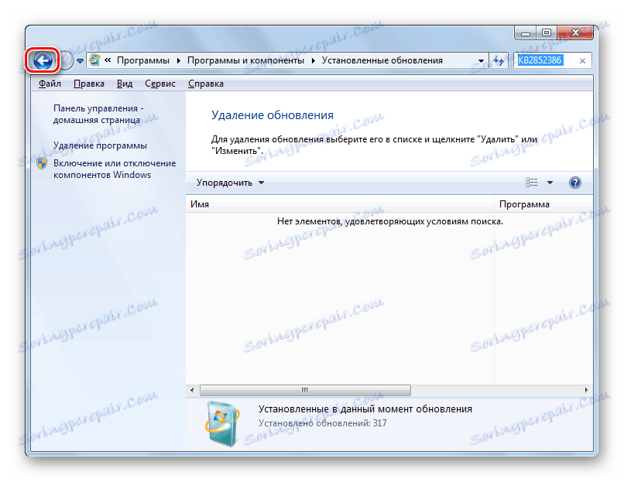
Task: Open Панель управления - домашняя страница link
Action: pyautogui.click(x=98, y=115)
